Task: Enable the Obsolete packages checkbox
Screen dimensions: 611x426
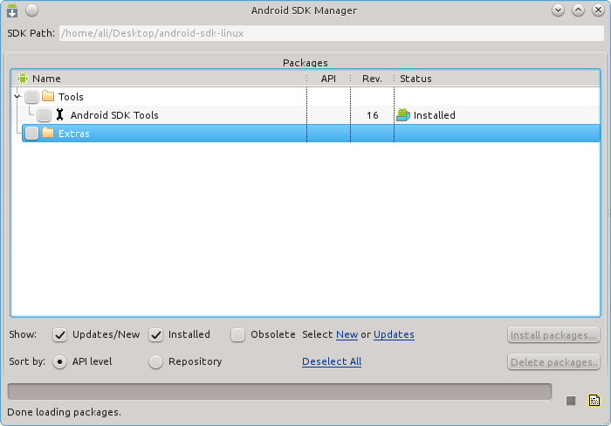Action: pos(238,334)
